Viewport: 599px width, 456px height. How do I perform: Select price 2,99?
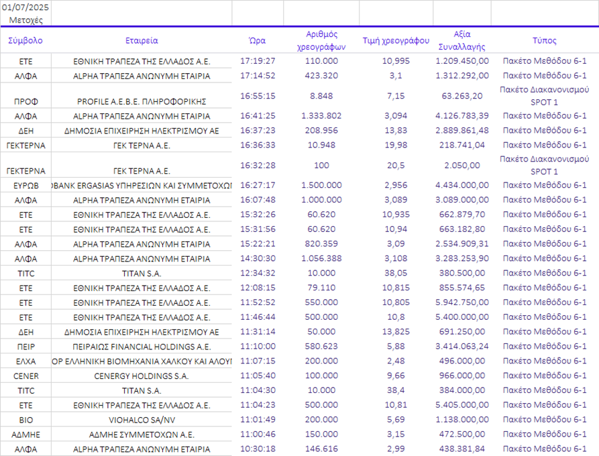pyautogui.click(x=396, y=449)
